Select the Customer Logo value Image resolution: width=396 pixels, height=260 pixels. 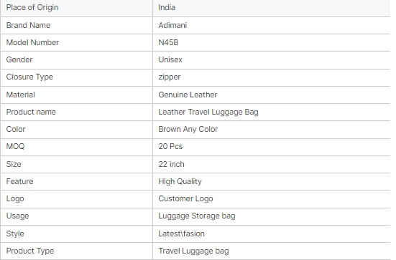(185, 199)
